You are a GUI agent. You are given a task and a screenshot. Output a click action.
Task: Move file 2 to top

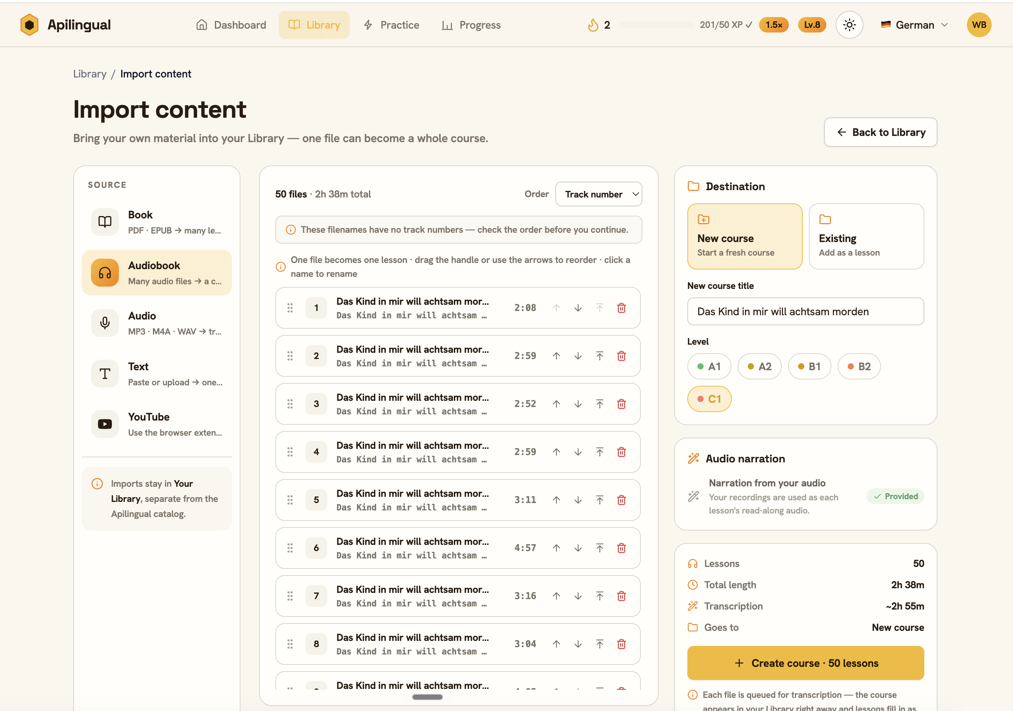tap(599, 356)
